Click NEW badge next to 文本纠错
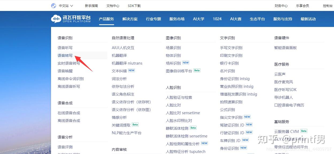Screen dimensions: 334x154 [131, 70]
